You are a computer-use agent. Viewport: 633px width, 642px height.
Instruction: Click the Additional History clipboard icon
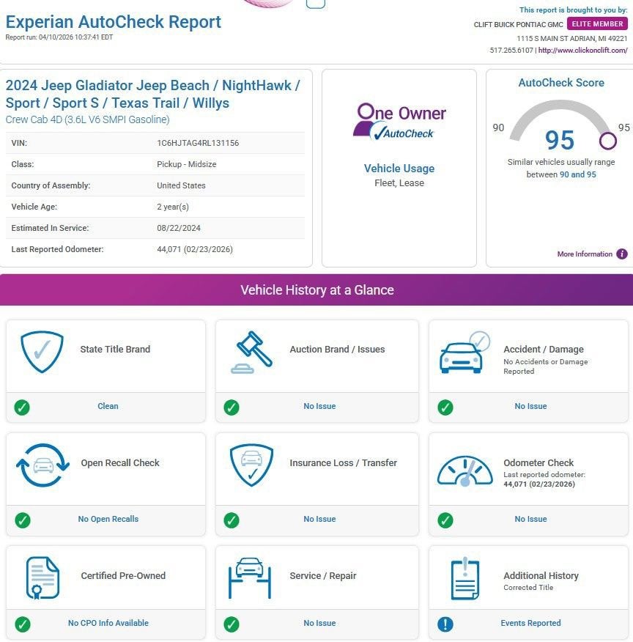pyautogui.click(x=464, y=578)
